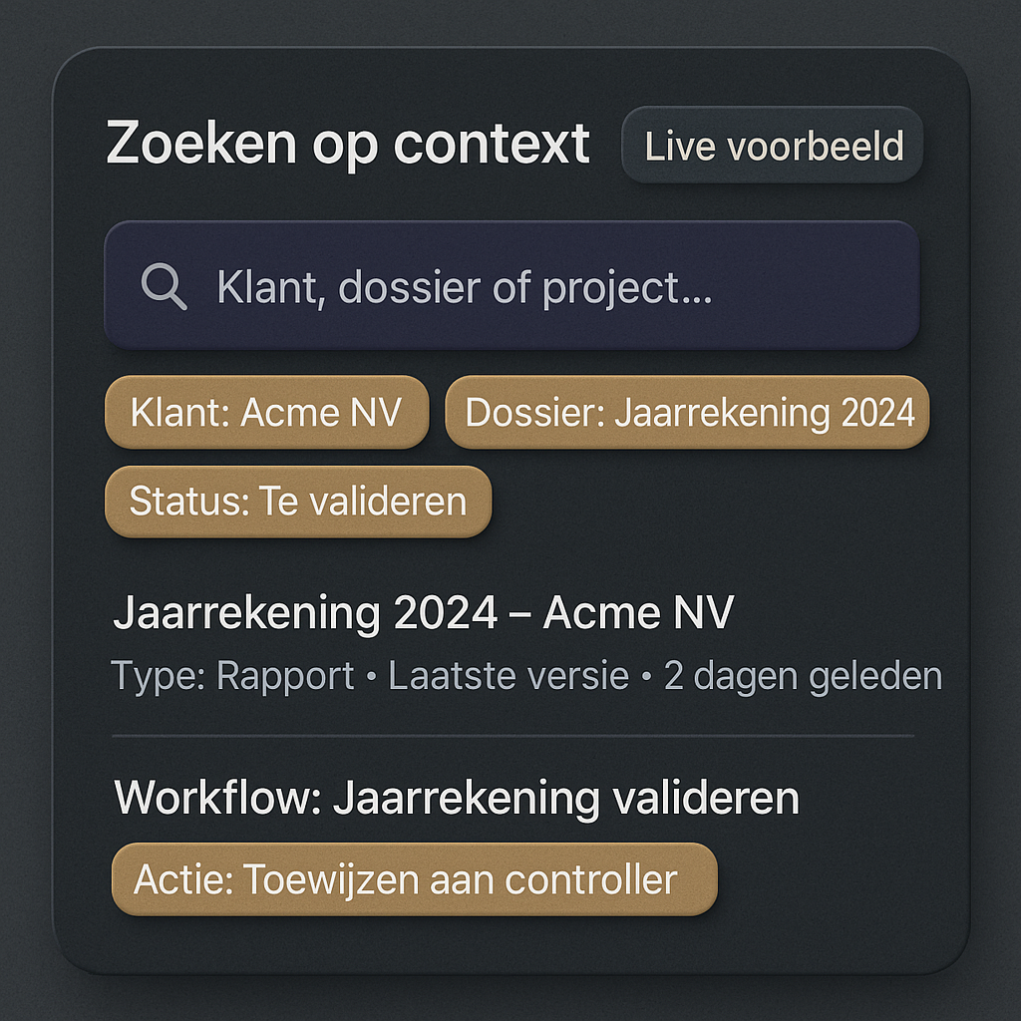Click the Zoeken op context heading
The image size is (1021, 1021).
[348, 144]
